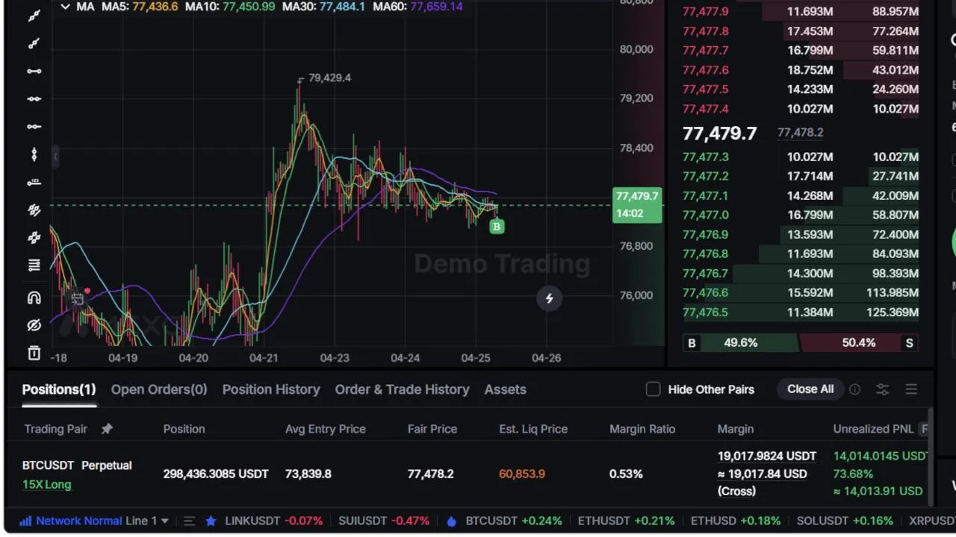Screen dimensions: 956x537
Task: Click the 15X Long leverage label
Action: point(46,485)
